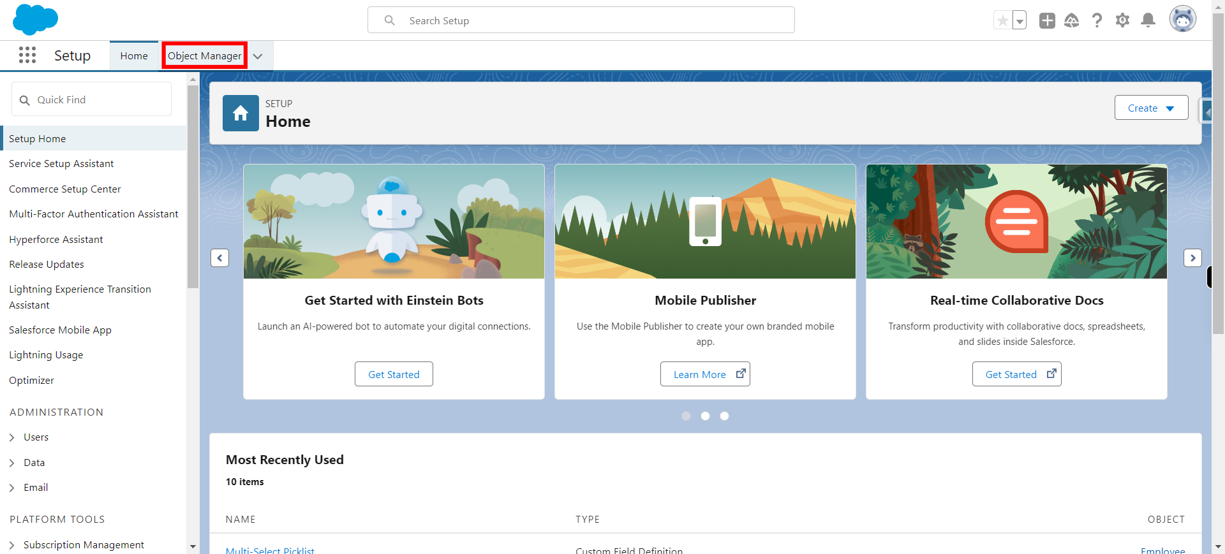Switch to the Object Manager tab
This screenshot has height=554, width=1225.
pos(205,56)
